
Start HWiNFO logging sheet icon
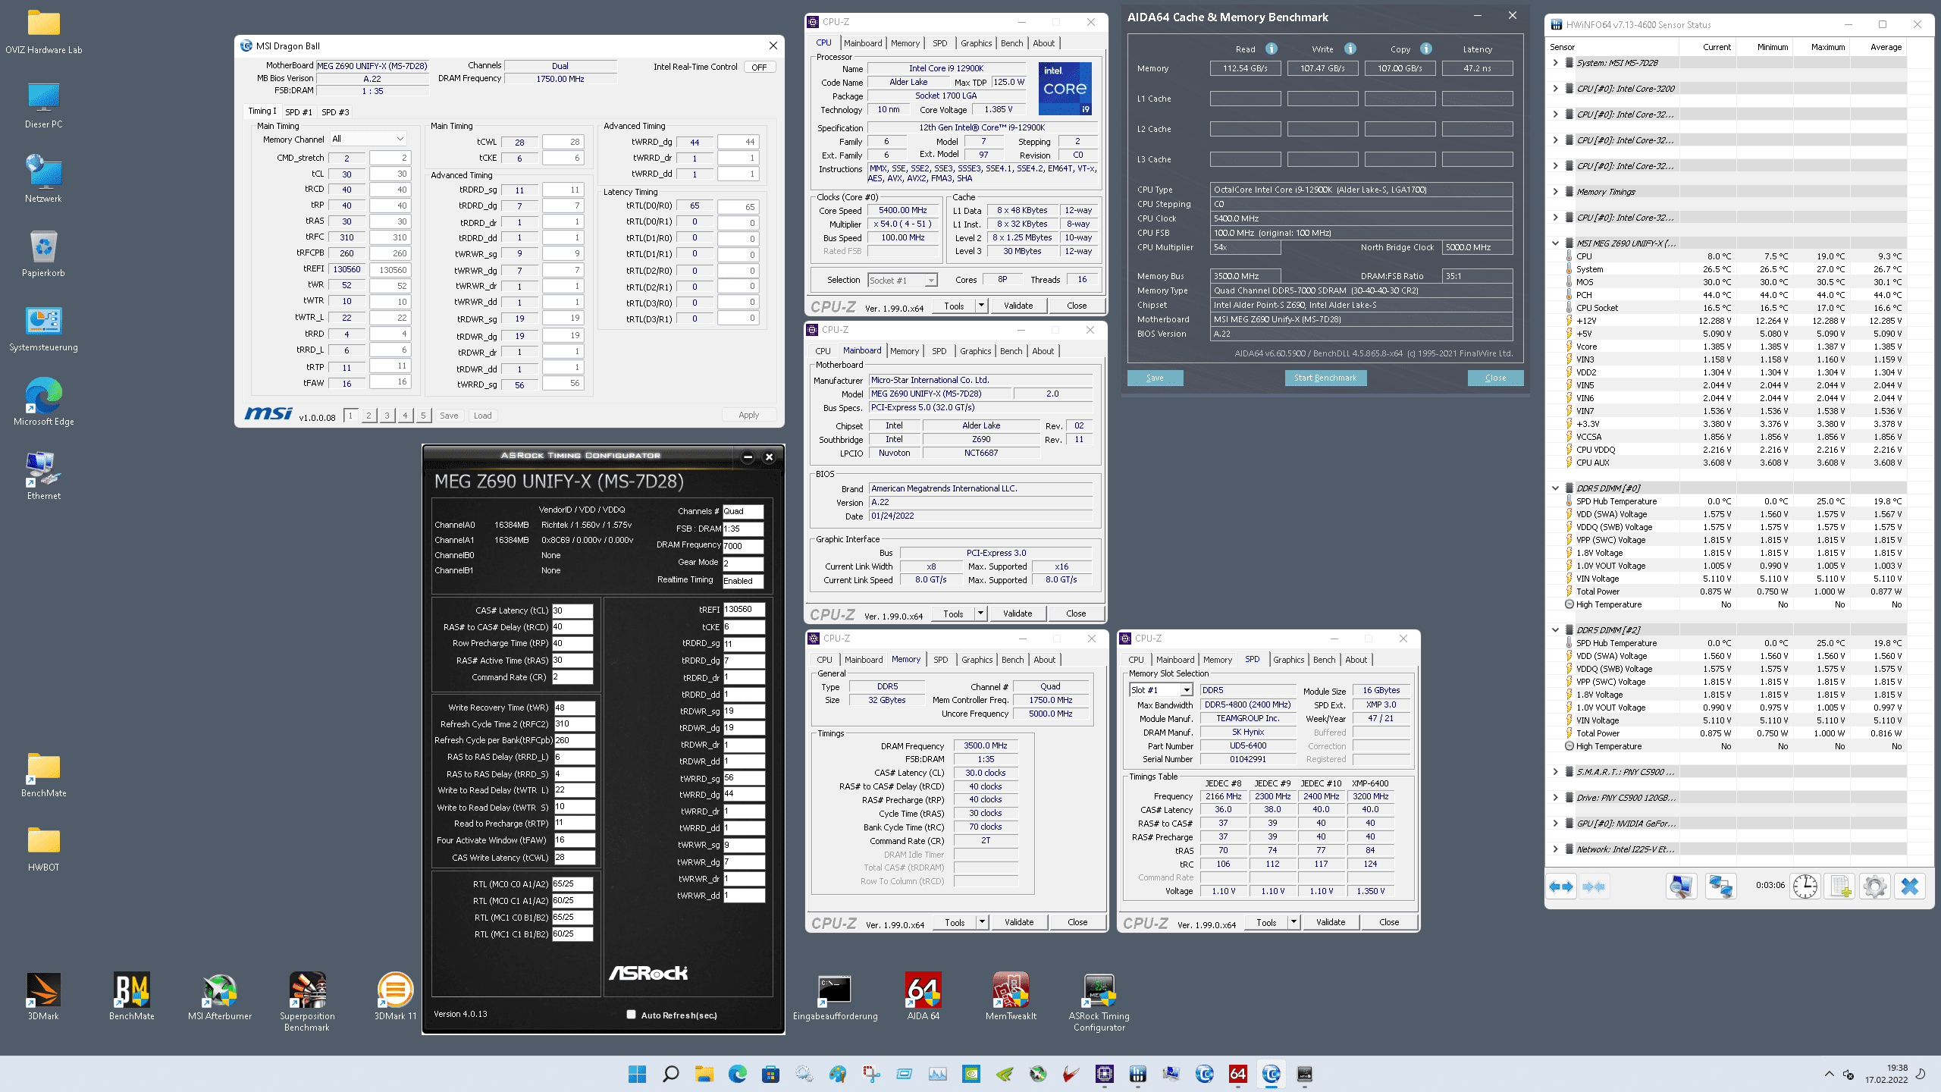tap(1840, 886)
